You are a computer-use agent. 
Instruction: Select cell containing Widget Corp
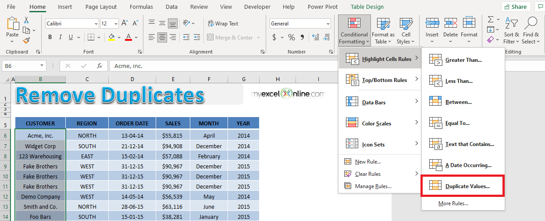[40, 146]
